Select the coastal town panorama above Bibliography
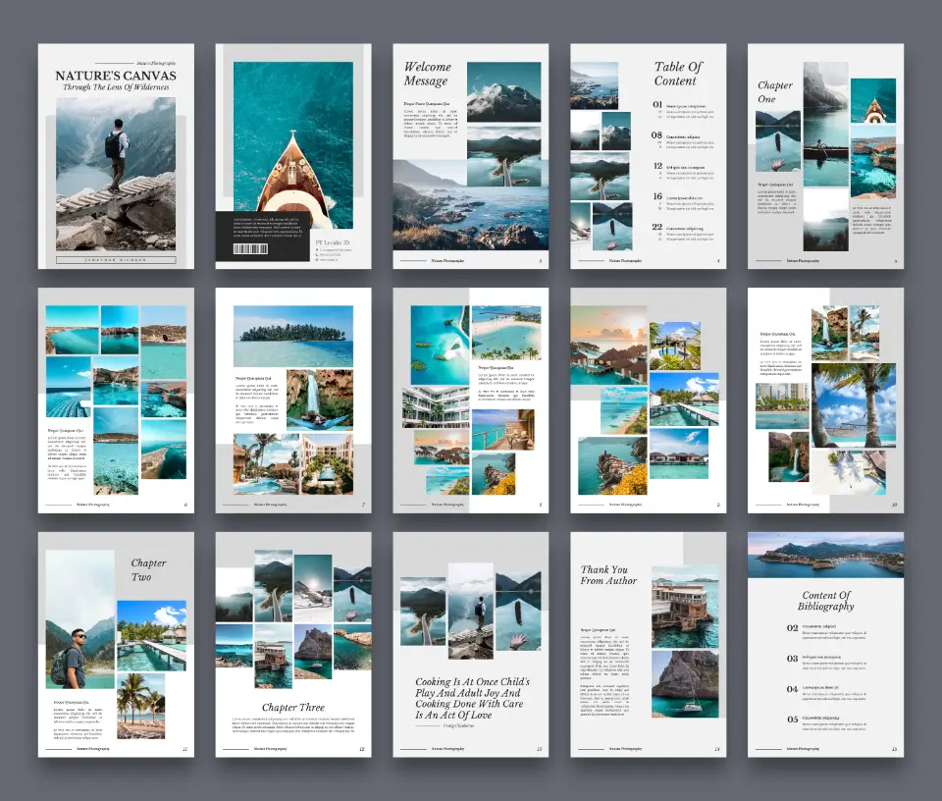This screenshot has height=801, width=942. tap(826, 556)
